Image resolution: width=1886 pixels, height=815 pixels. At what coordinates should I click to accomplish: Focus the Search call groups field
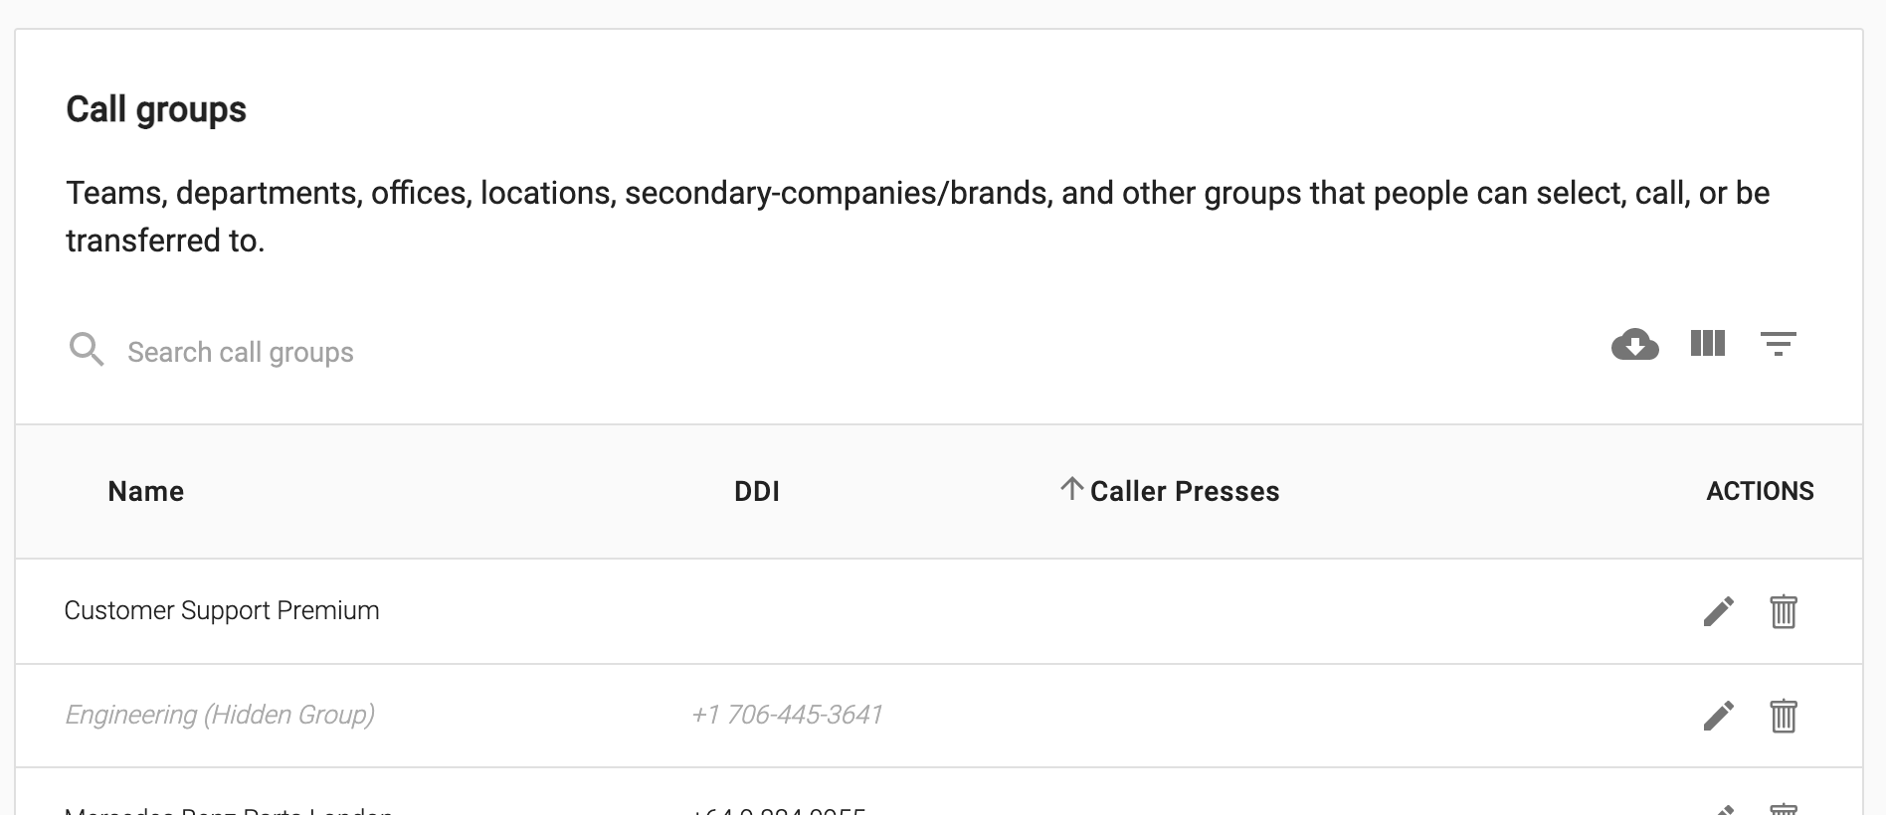[241, 352]
